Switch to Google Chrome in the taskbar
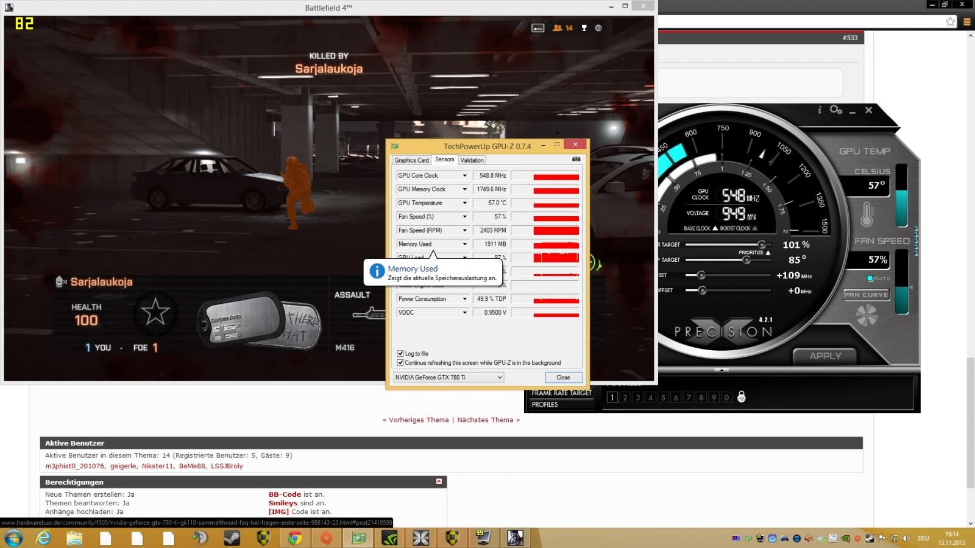Image resolution: width=975 pixels, height=548 pixels. point(295,538)
